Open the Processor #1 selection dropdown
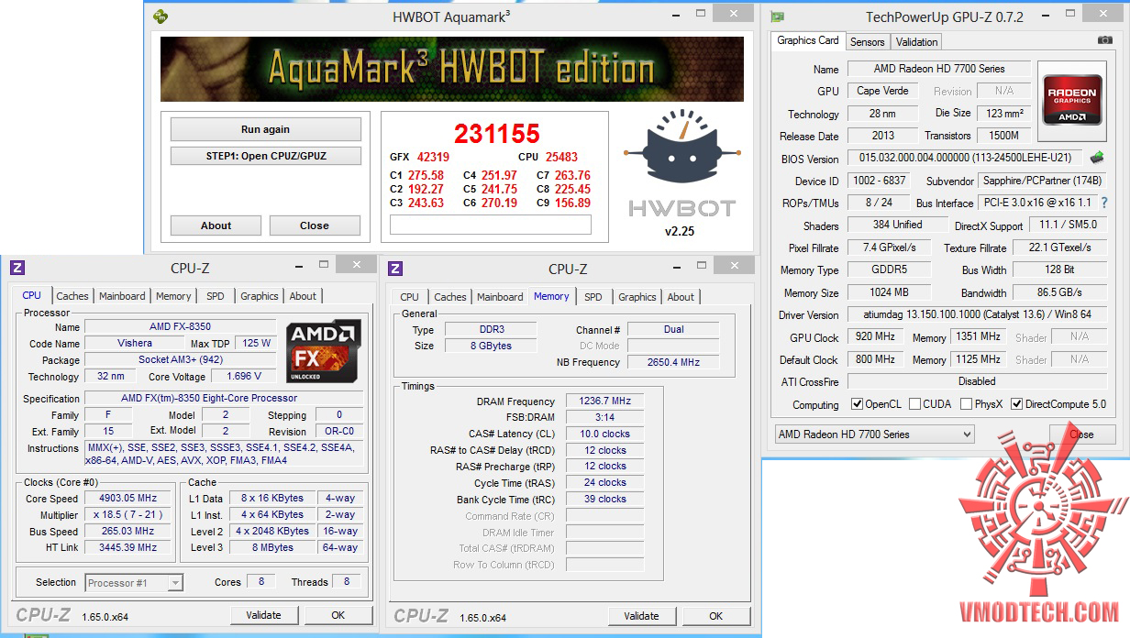The image size is (1130, 638). (135, 582)
